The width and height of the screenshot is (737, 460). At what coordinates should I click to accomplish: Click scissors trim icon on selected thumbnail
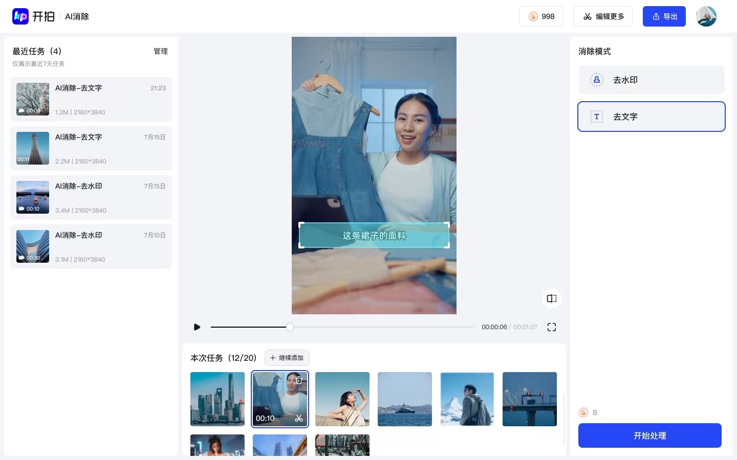tap(299, 418)
